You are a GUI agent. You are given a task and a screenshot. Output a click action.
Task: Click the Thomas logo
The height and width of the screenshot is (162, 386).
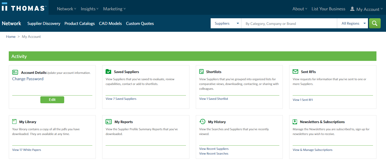[x=24, y=7]
